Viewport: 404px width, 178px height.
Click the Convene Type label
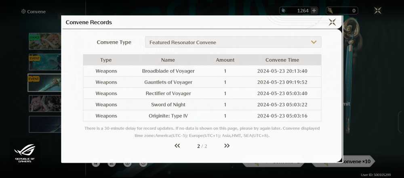pyautogui.click(x=114, y=42)
